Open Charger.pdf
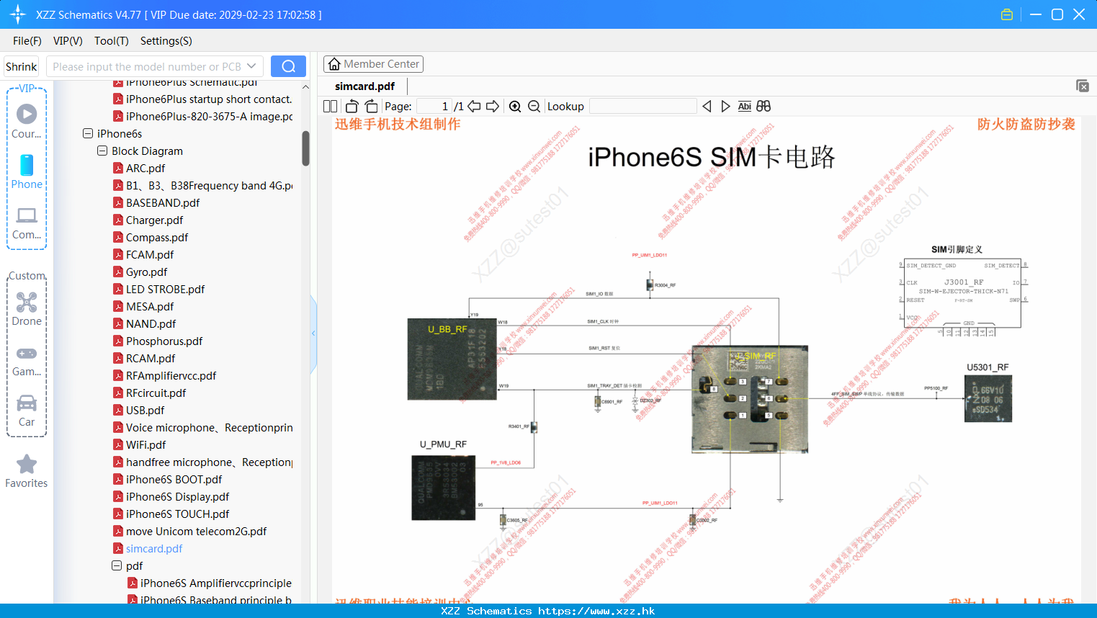This screenshot has height=618, width=1097. point(155,220)
